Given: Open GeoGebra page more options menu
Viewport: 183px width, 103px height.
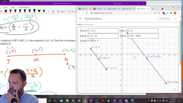Looking at the screenshot, I should [x=176, y=19].
